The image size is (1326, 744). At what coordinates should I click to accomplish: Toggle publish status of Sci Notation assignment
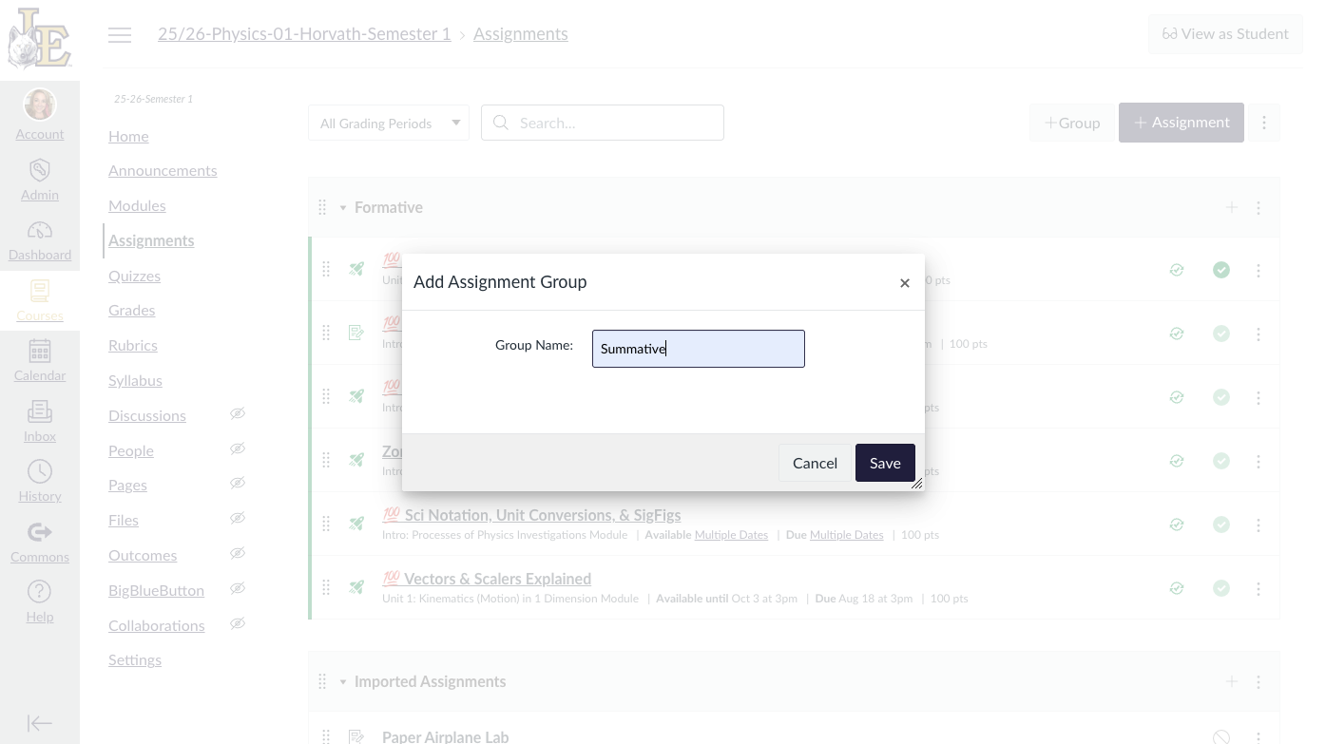pos(1221,525)
